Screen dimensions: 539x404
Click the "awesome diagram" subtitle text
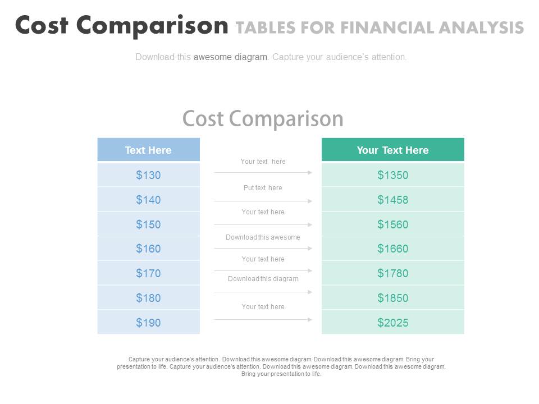[230, 57]
